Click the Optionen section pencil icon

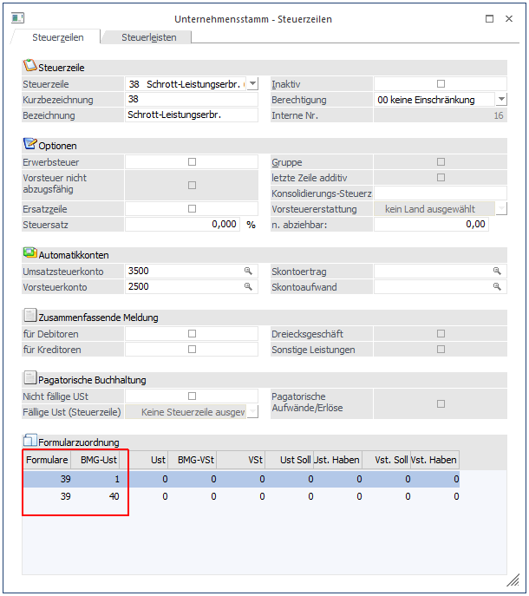30,144
